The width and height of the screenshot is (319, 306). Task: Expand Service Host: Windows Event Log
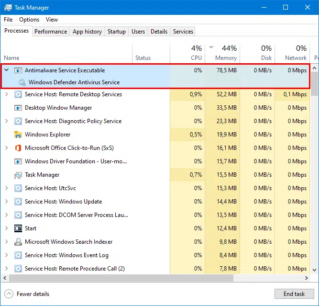click(x=7, y=255)
